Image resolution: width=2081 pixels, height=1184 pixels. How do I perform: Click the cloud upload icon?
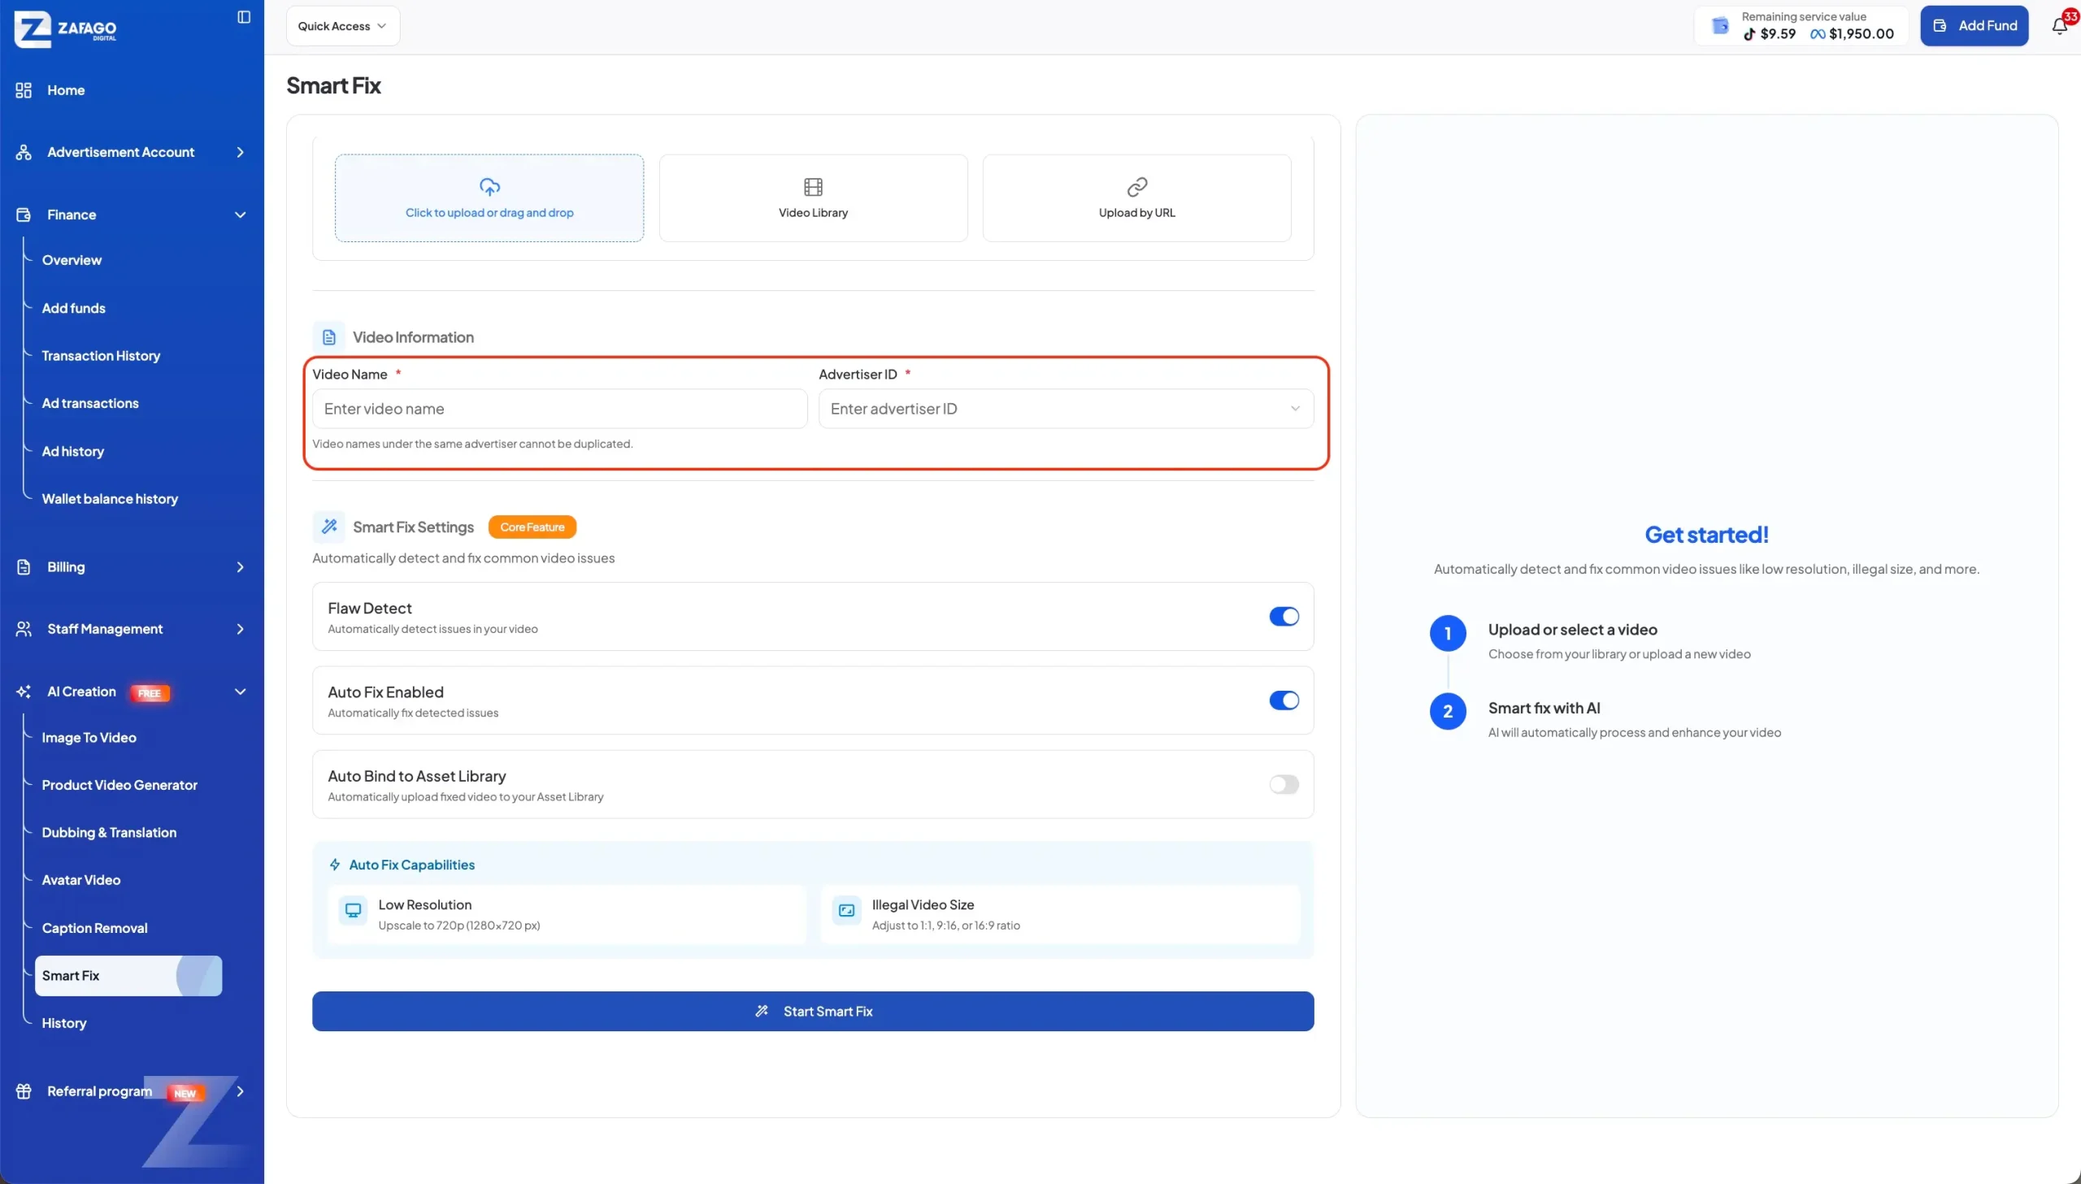489,187
